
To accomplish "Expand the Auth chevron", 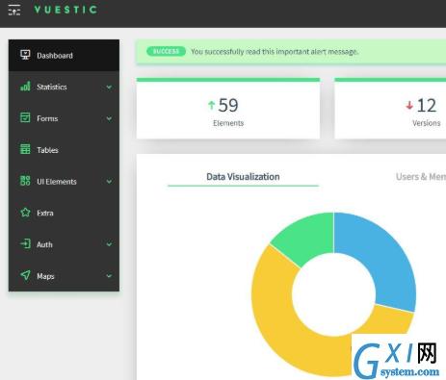I will (x=109, y=244).
